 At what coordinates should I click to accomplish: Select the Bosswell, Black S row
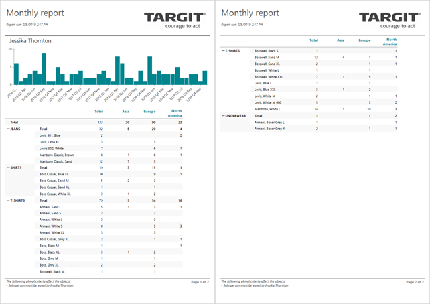click(x=324, y=51)
